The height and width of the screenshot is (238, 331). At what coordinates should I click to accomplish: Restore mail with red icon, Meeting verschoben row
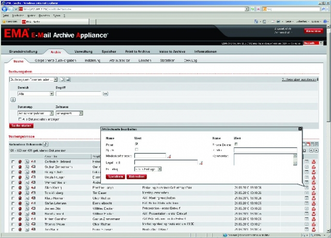pyautogui.click(x=314, y=193)
